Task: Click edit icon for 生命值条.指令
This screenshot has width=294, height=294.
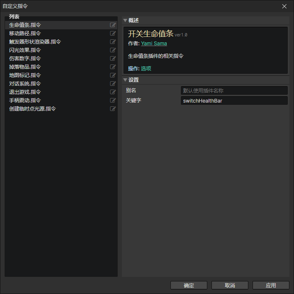Action: pyautogui.click(x=113, y=25)
